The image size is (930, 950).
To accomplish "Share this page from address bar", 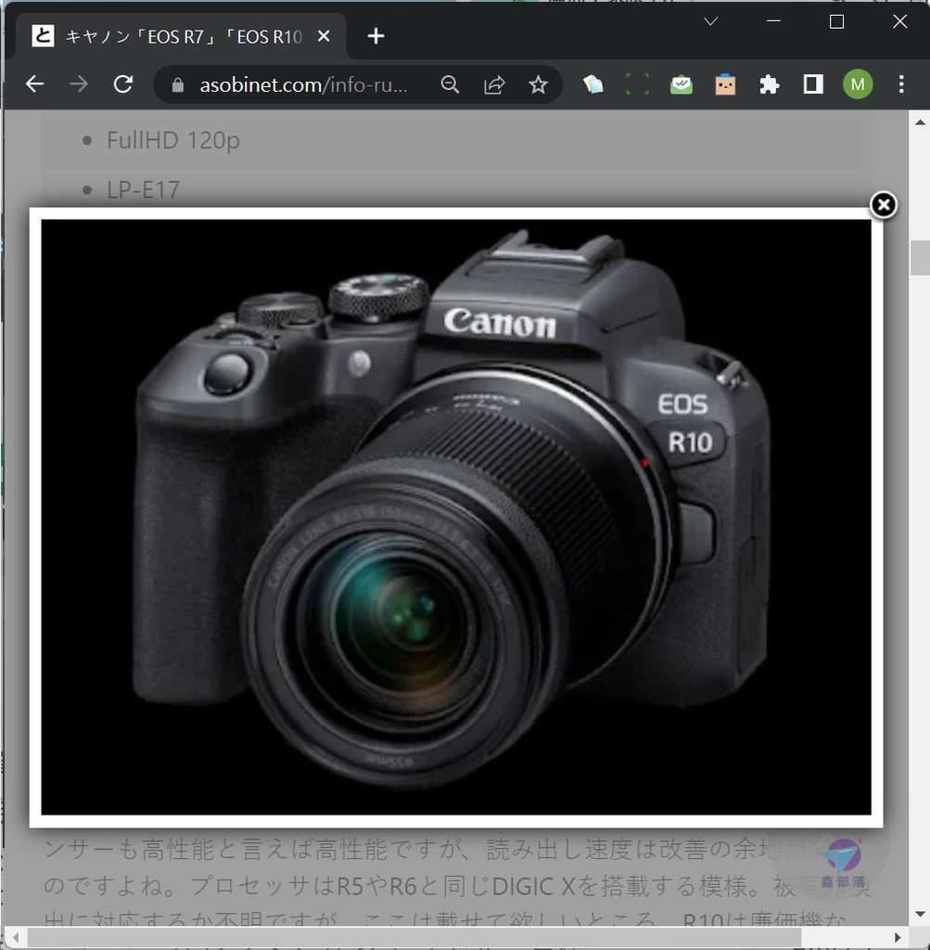I will tap(494, 84).
